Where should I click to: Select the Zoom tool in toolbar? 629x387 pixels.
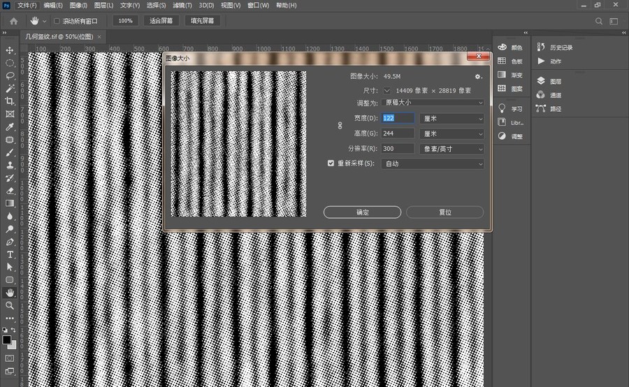pos(10,305)
